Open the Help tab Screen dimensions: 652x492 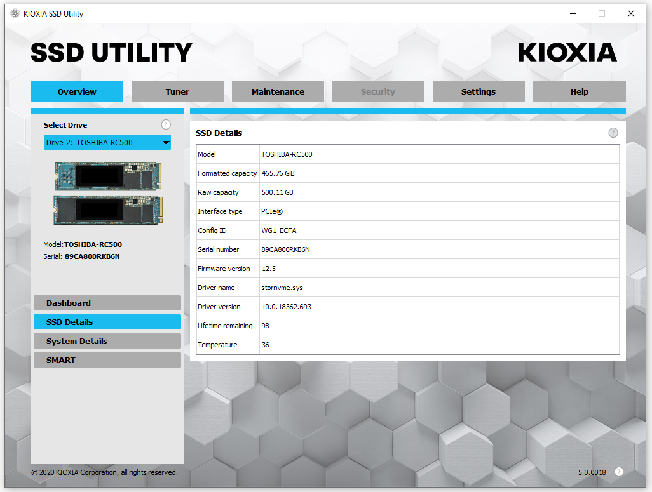pyautogui.click(x=579, y=91)
